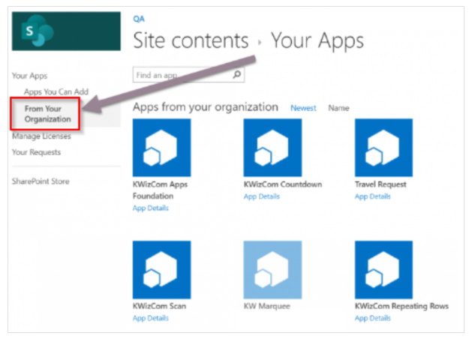Viewport: 469px width, 339px height.
Task: Click the Apps from your organization heading
Action: click(206, 107)
